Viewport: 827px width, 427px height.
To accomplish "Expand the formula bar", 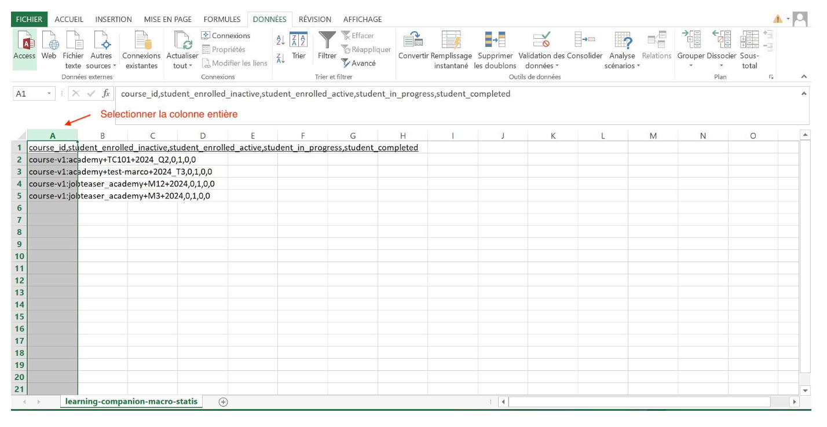I will (x=803, y=94).
